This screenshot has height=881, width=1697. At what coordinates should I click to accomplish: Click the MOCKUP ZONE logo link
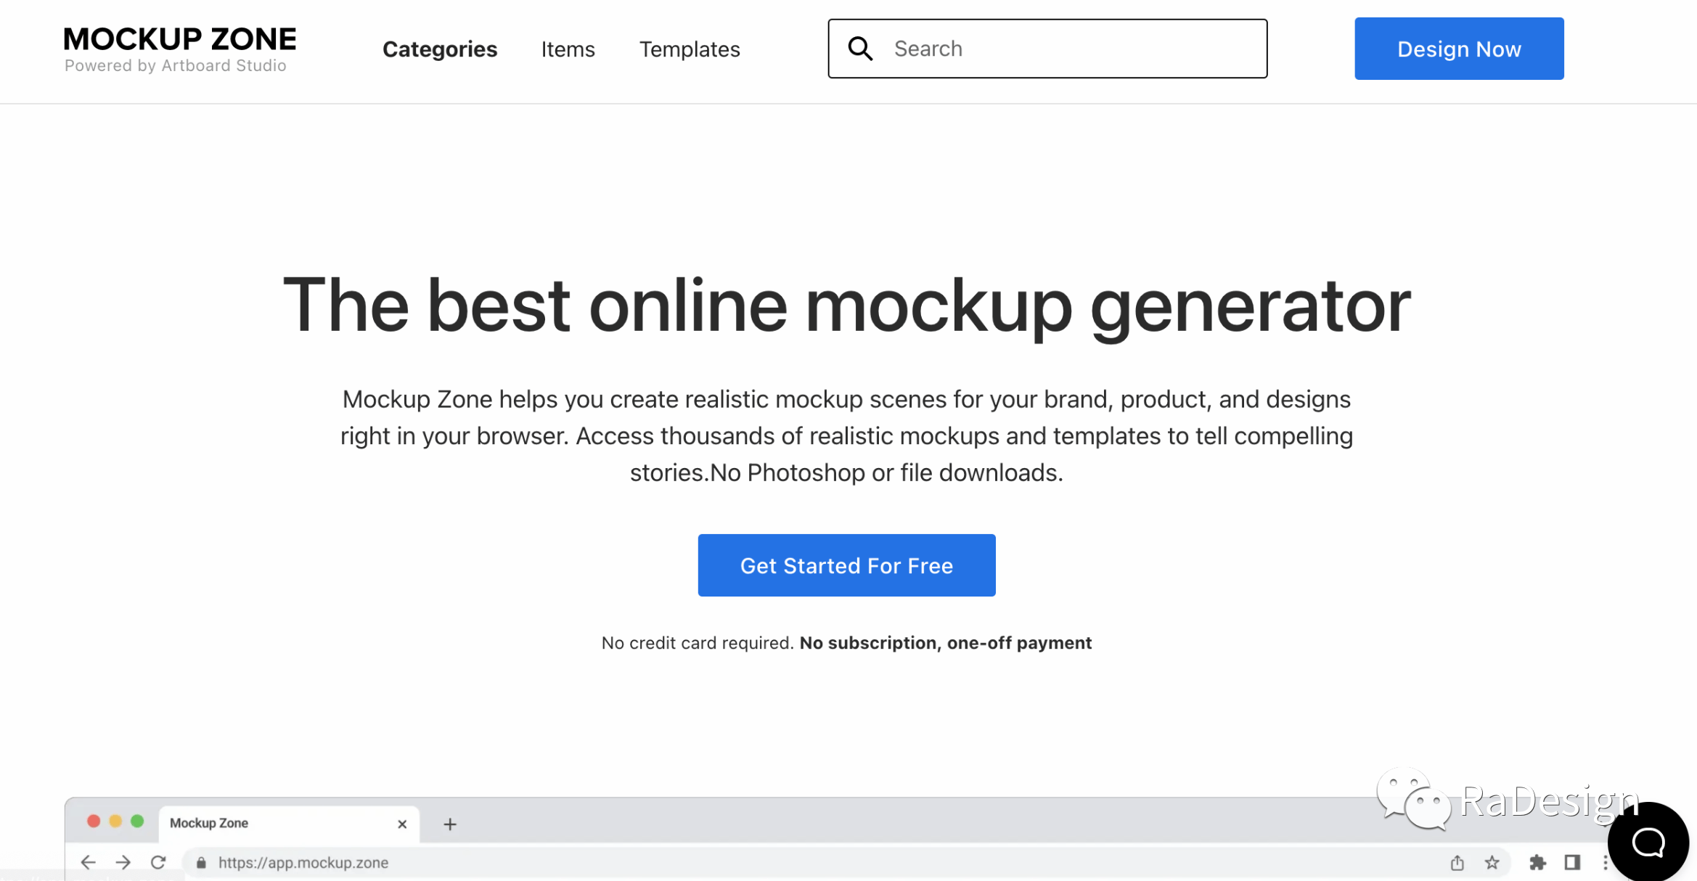click(x=179, y=49)
